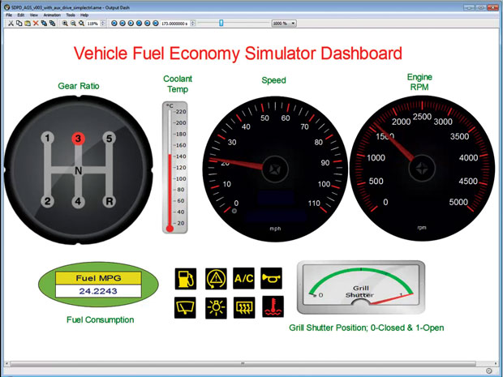
Task: Click the status bar icon at bottom right
Action: click(x=489, y=371)
